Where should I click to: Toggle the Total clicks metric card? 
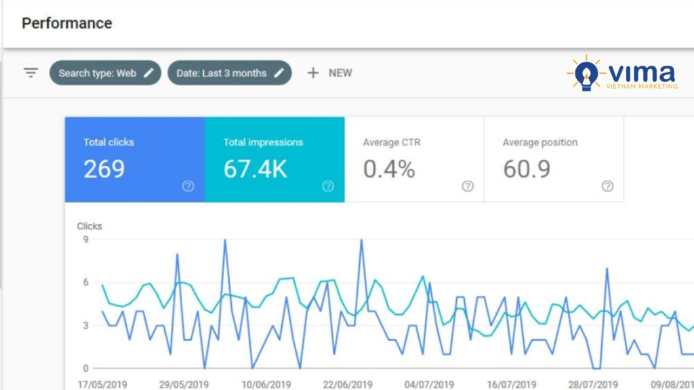(x=134, y=159)
